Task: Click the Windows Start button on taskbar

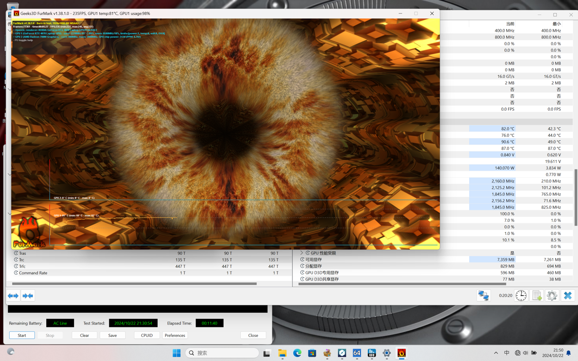Action: 177,353
